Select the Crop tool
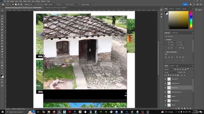This screenshot has width=204, height=114. click(x=2, y=22)
